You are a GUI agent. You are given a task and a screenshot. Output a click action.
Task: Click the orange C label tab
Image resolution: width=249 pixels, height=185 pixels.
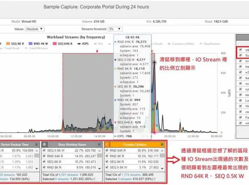click(x=107, y=144)
